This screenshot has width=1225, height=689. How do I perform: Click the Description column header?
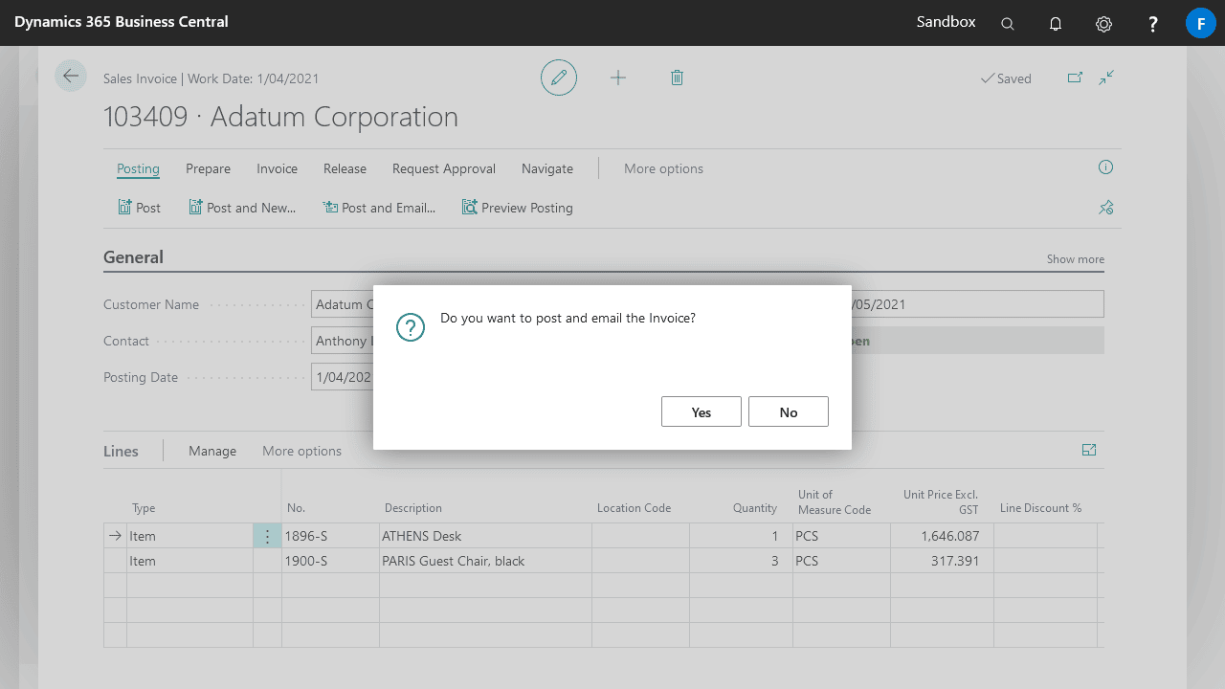point(413,508)
